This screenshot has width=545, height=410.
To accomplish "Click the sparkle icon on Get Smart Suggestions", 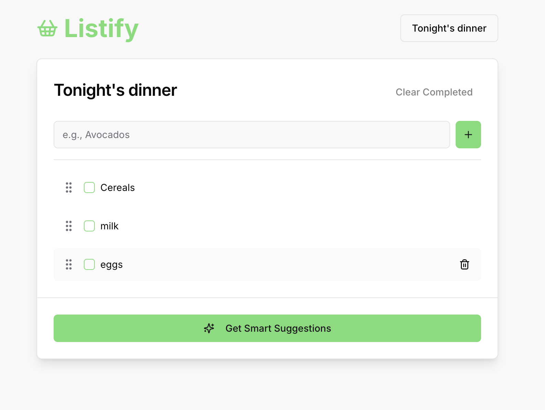I will click(x=209, y=328).
